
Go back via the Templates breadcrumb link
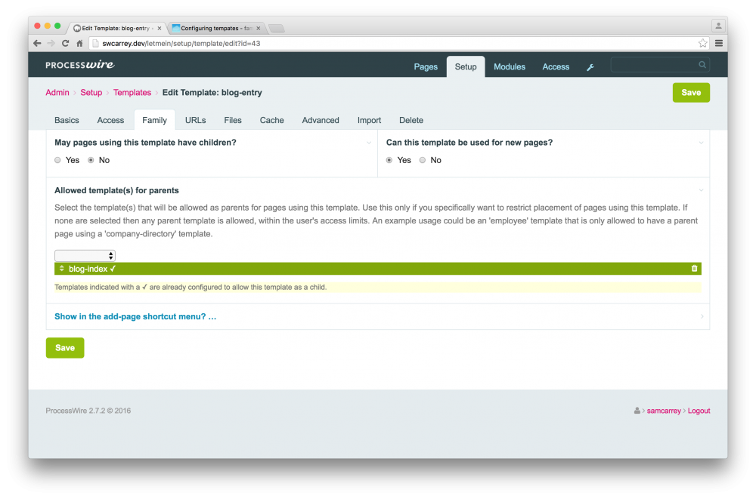pos(132,92)
